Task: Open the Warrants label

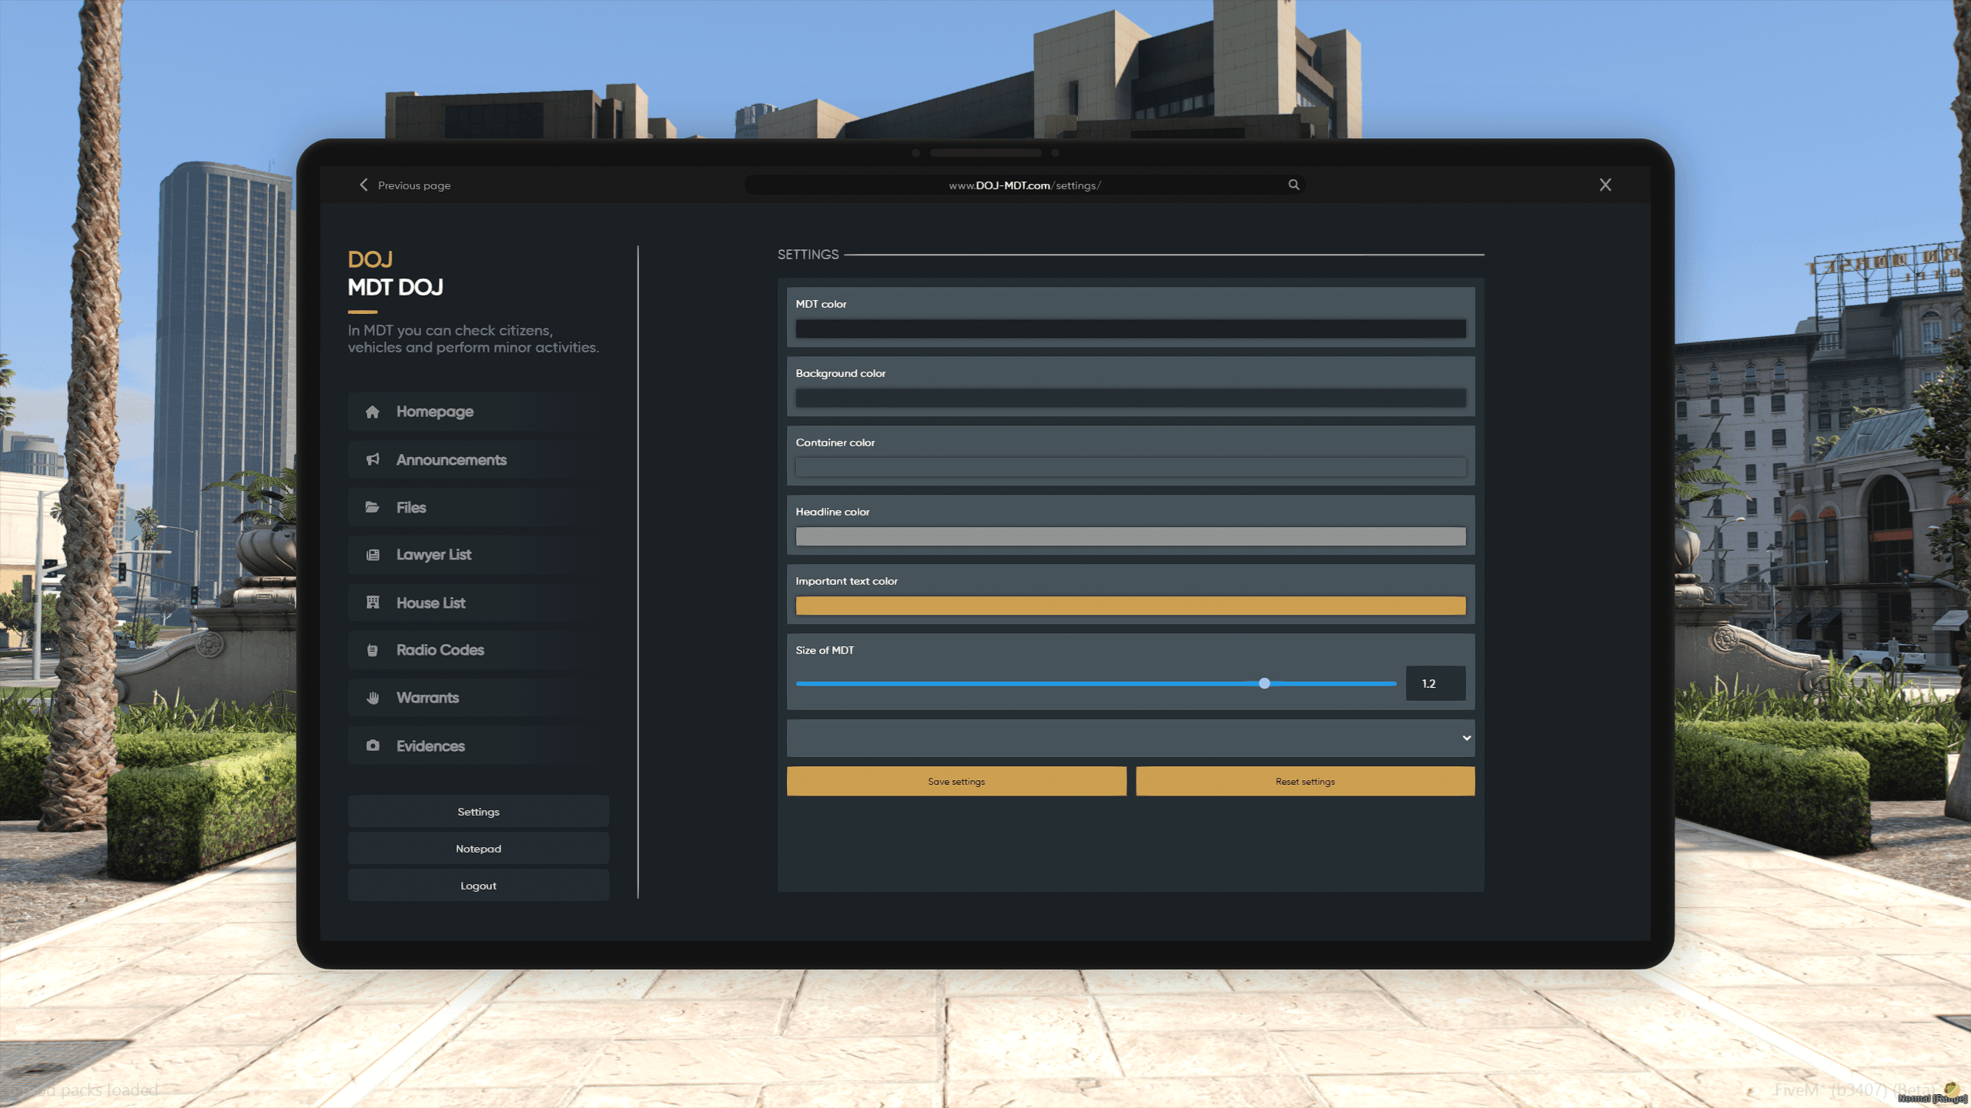Action: coord(427,698)
